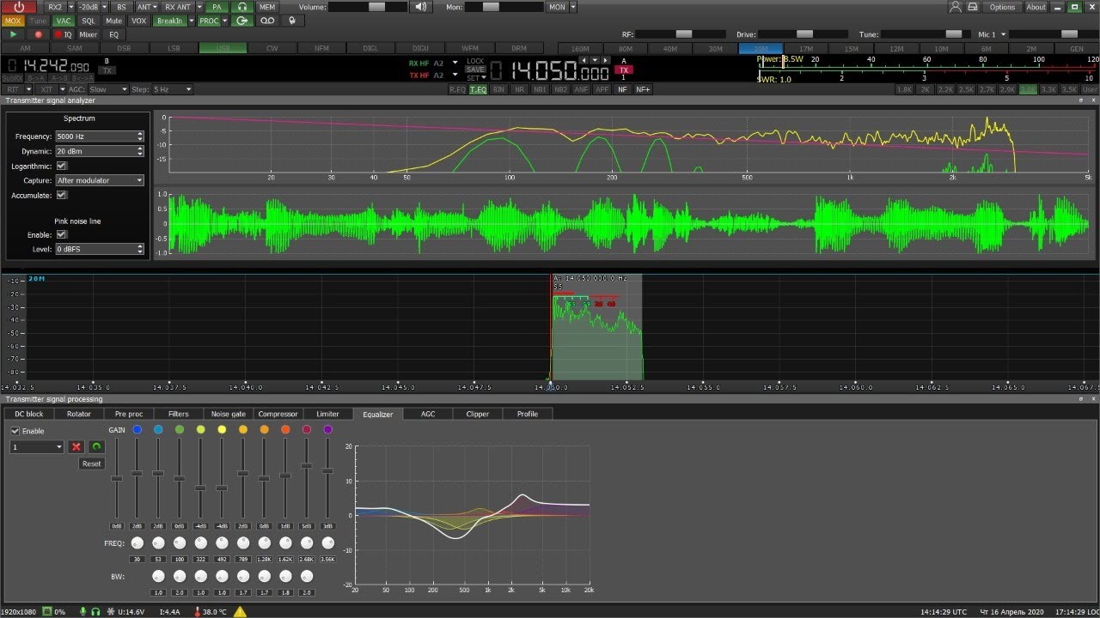
Task: Switch to the Noise gate tab
Action: [x=229, y=414]
